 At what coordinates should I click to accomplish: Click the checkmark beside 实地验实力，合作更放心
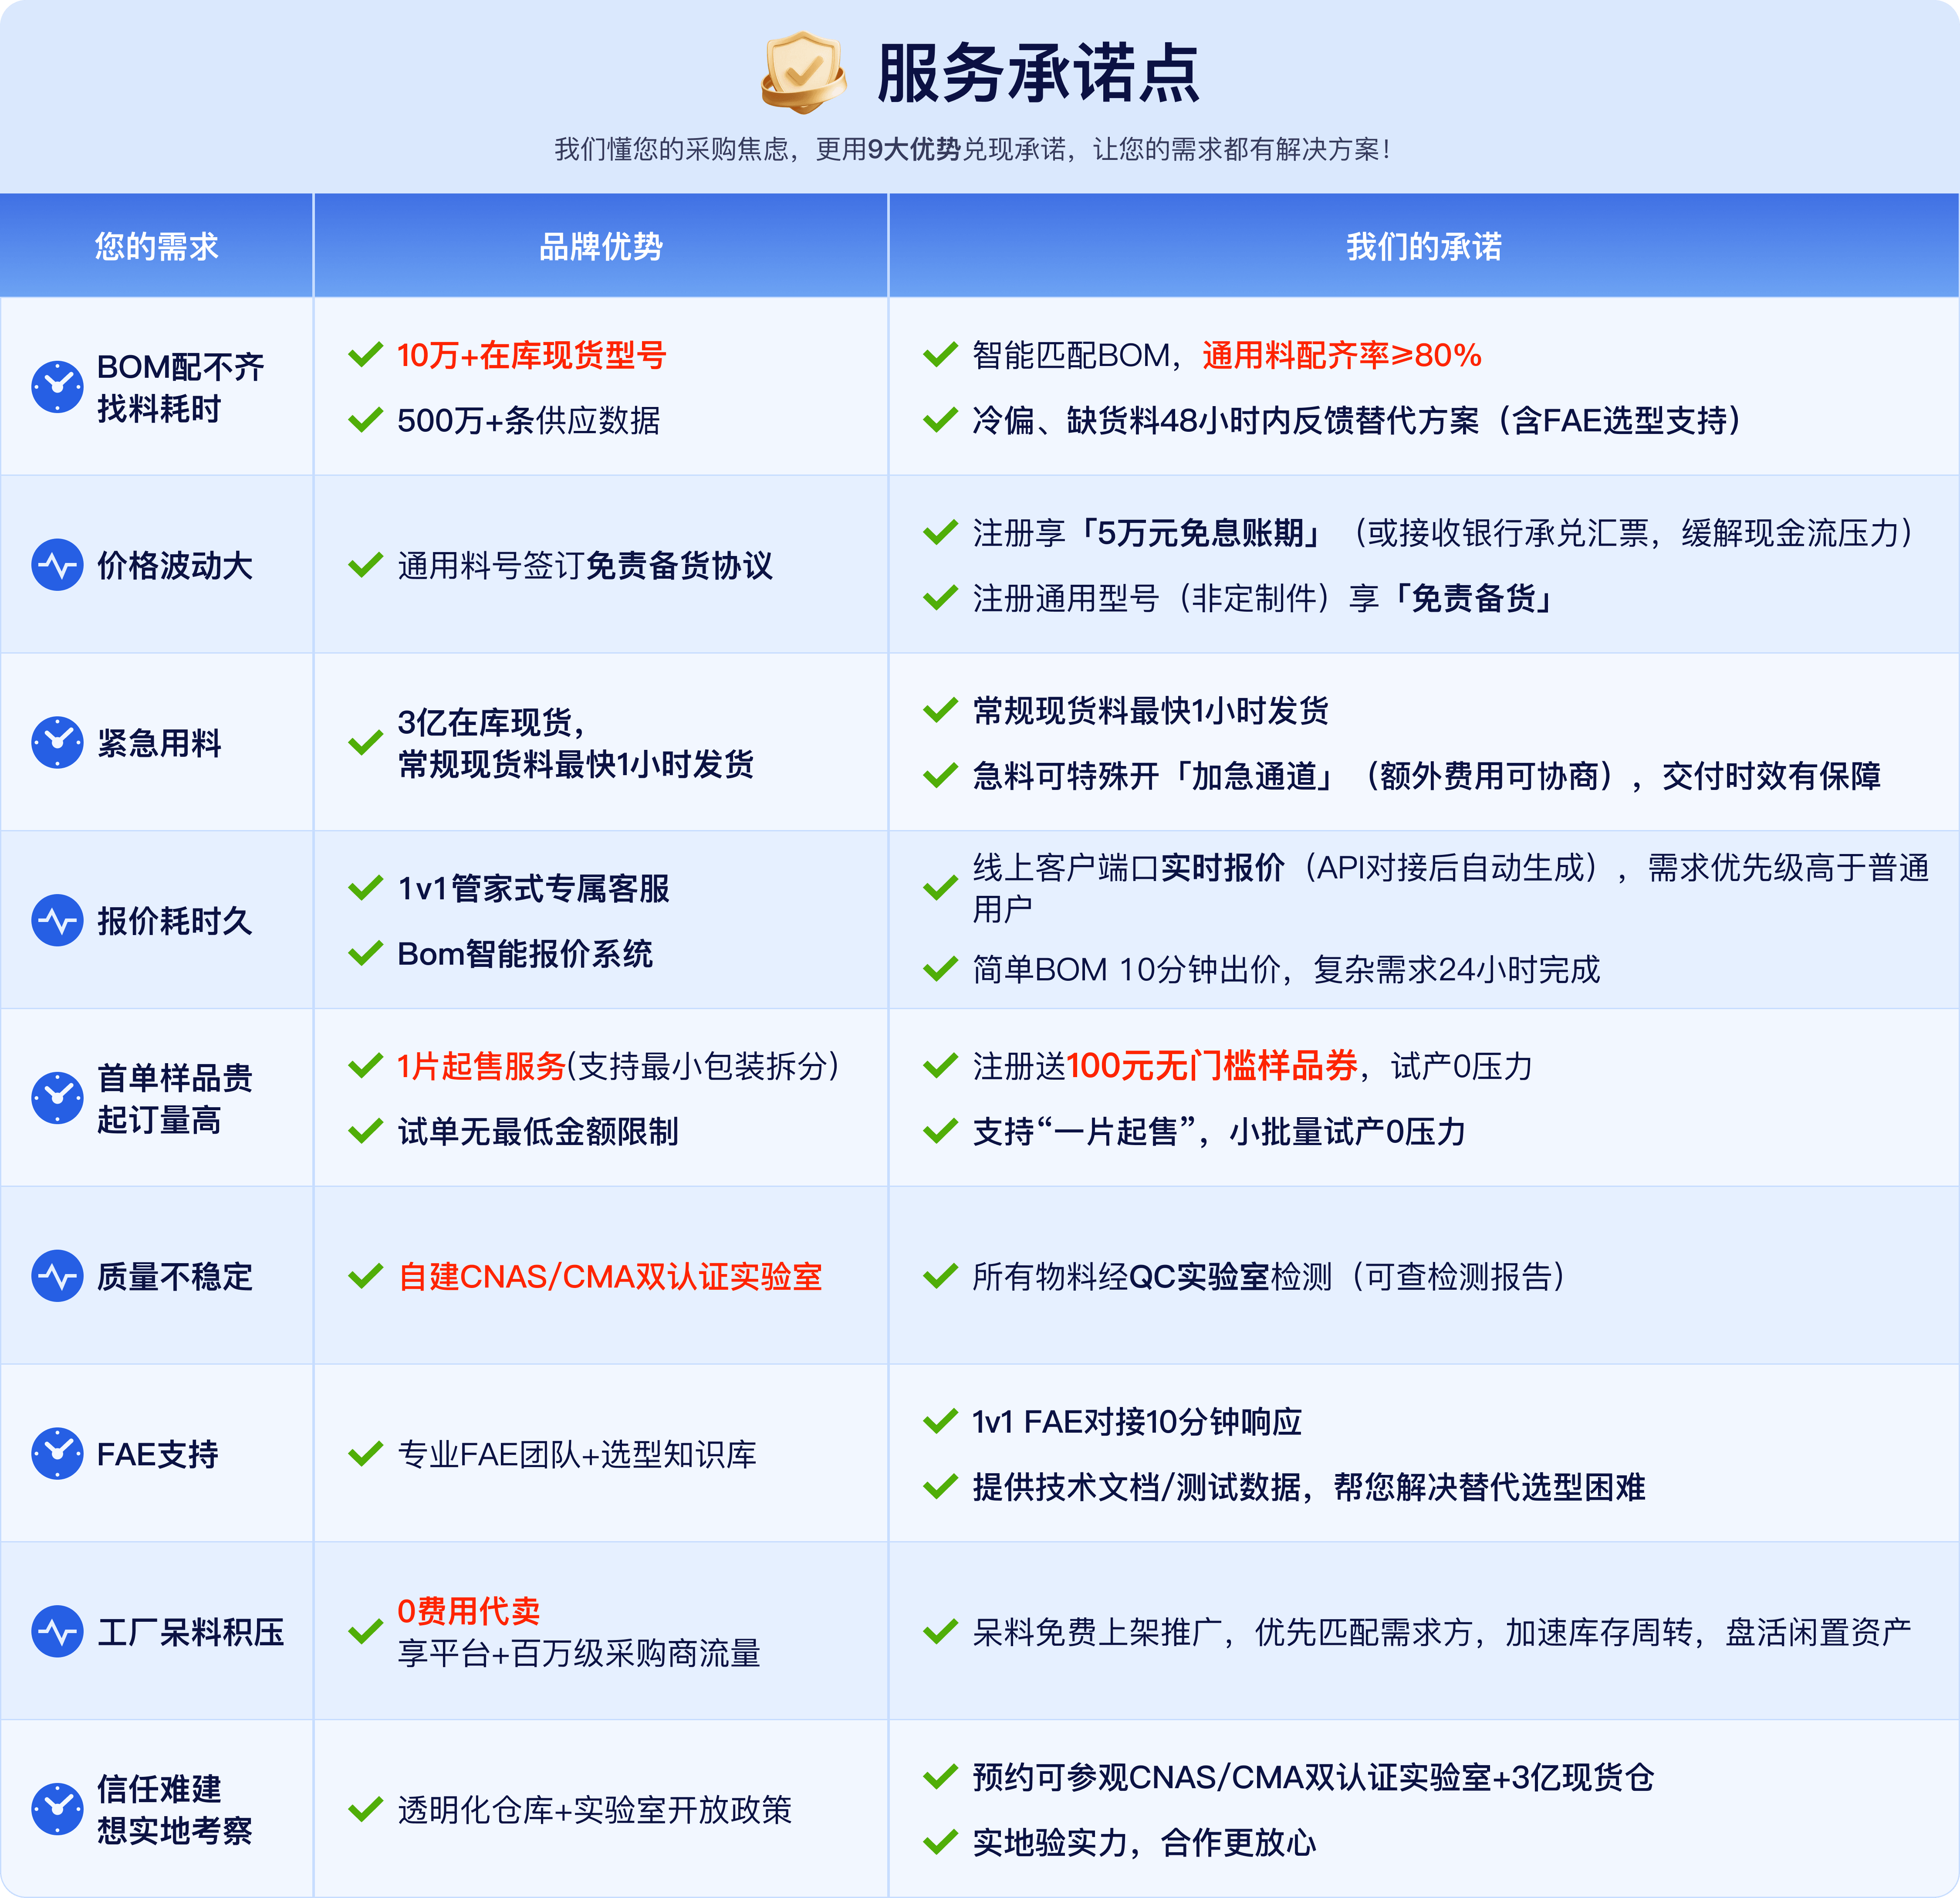(941, 1842)
